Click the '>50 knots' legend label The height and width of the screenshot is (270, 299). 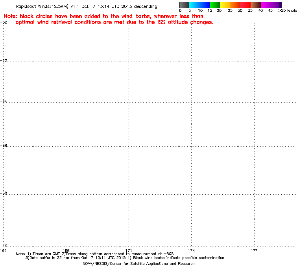coord(288,11)
